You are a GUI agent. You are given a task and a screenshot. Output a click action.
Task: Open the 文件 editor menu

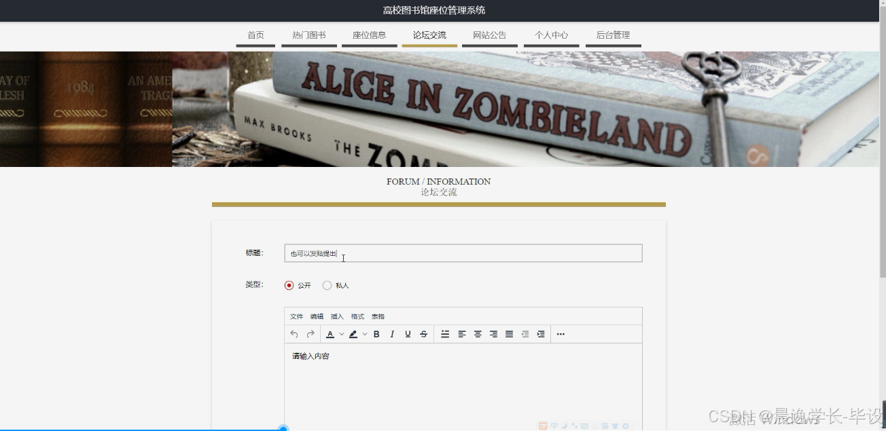(x=297, y=316)
